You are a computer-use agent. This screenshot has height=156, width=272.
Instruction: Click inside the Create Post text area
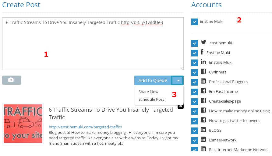(93, 44)
